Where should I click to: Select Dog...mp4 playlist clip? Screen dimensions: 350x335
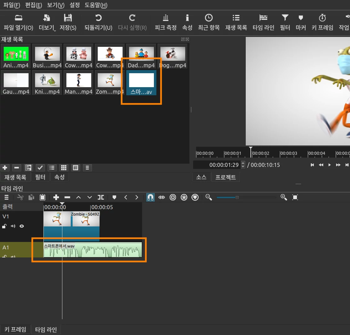pyautogui.click(x=173, y=56)
